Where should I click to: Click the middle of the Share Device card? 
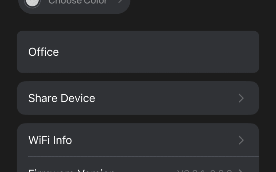(x=138, y=98)
